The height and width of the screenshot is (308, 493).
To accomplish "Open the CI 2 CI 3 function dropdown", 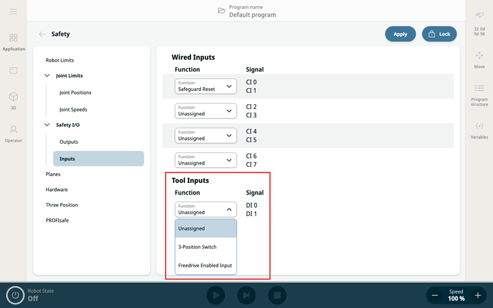I will 205,111.
